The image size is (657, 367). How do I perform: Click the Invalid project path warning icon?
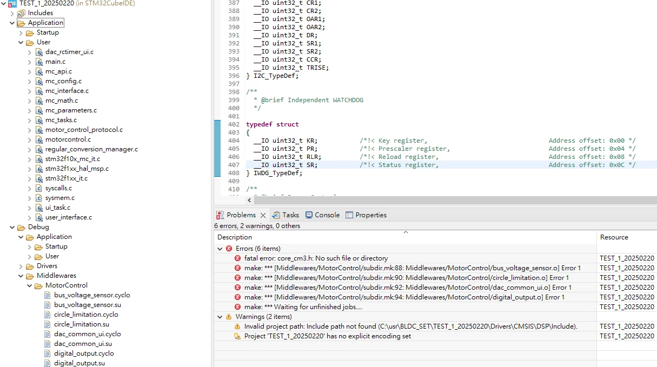point(237,326)
